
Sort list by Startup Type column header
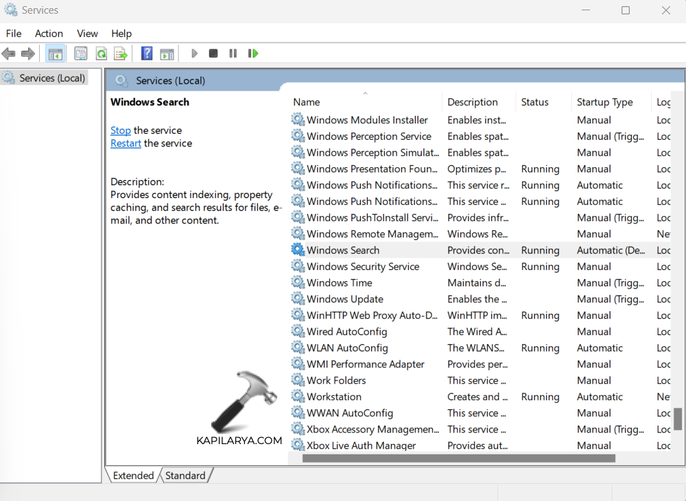point(604,102)
